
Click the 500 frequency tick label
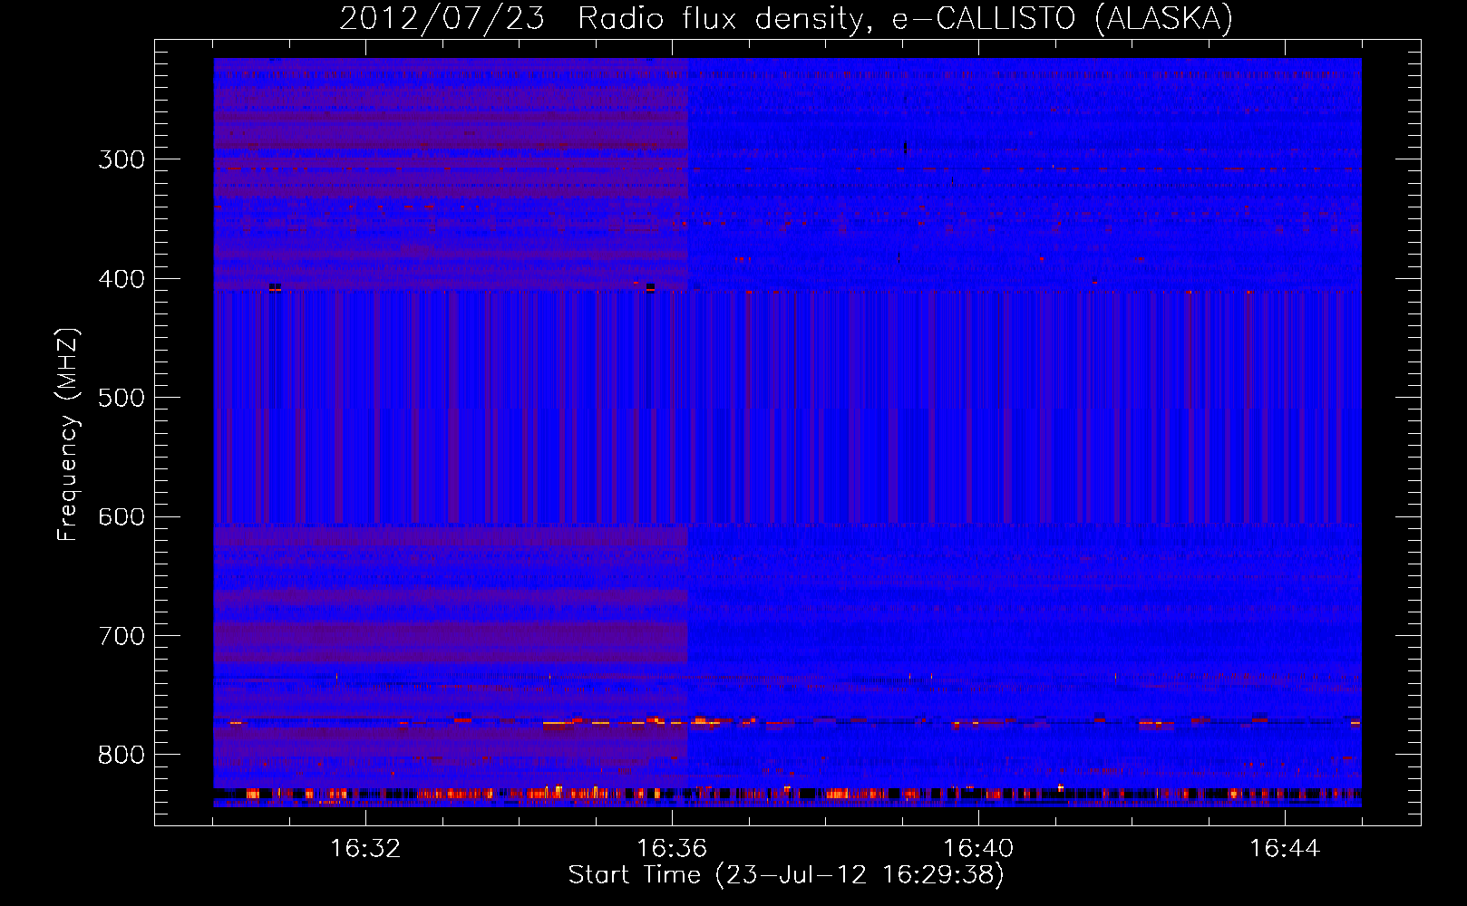(x=121, y=398)
